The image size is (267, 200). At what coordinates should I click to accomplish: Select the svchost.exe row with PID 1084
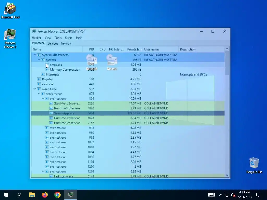(x=128, y=152)
